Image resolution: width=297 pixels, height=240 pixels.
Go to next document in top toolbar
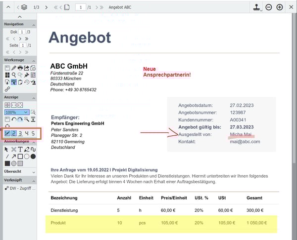[47, 7]
